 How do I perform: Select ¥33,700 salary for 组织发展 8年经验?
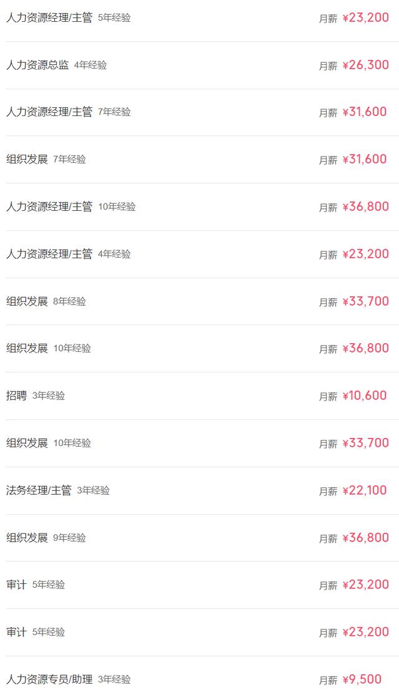click(365, 301)
